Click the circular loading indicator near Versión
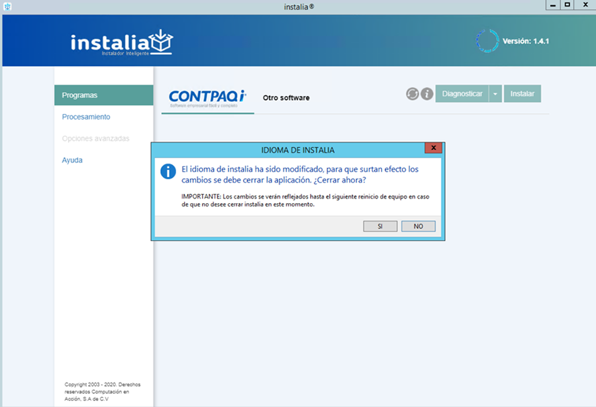Screen dimensions: 596x407 pos(487,40)
